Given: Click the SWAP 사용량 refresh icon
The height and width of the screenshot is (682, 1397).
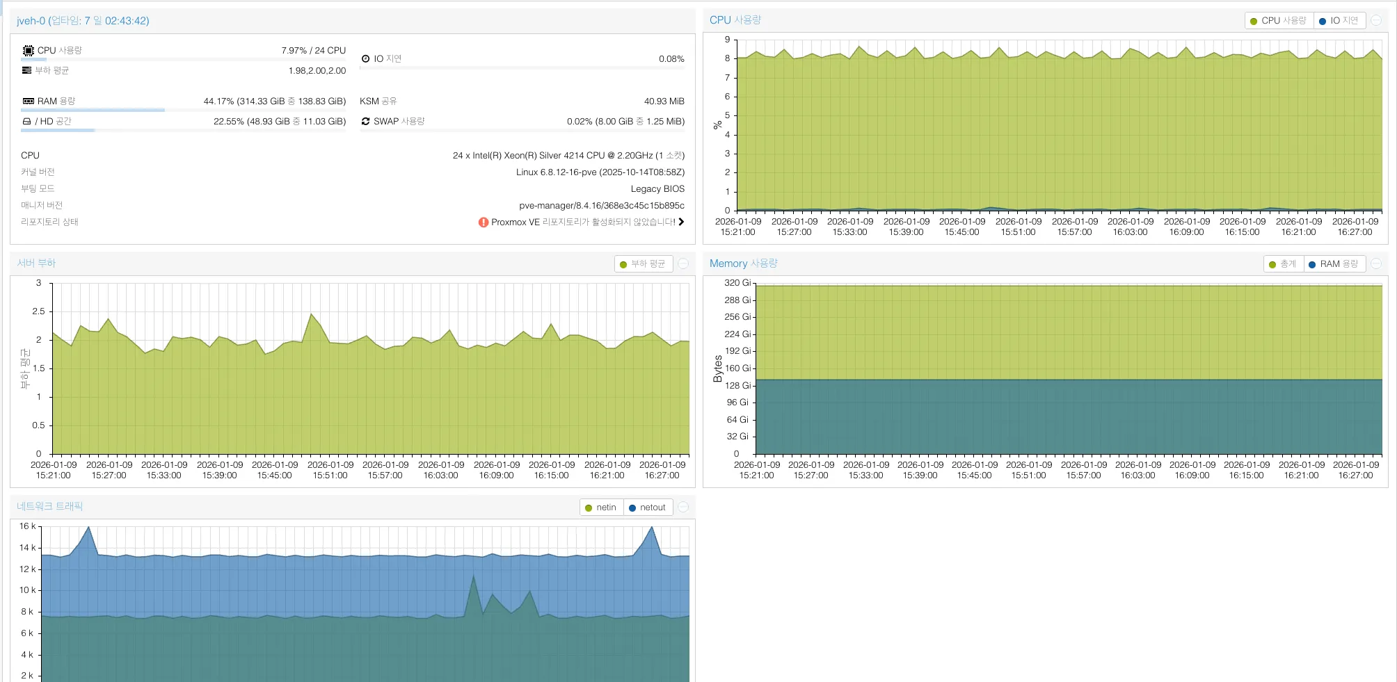Looking at the screenshot, I should [x=365, y=122].
